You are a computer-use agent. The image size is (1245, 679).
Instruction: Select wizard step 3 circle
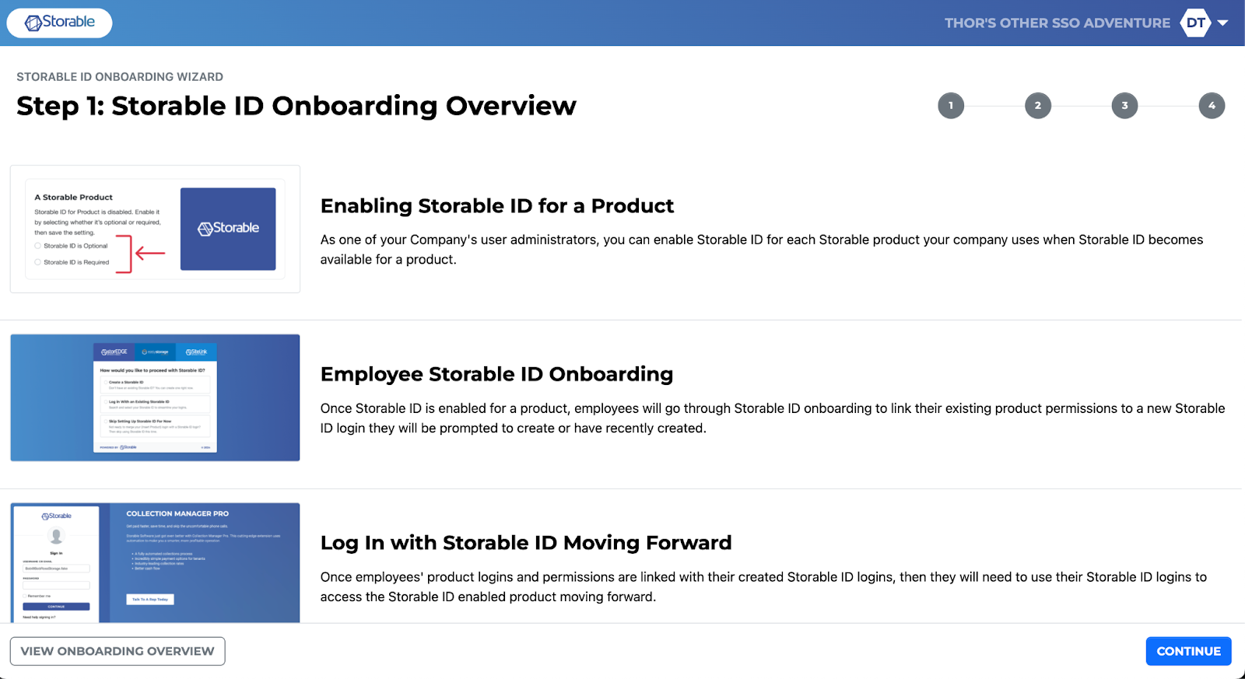point(1124,106)
